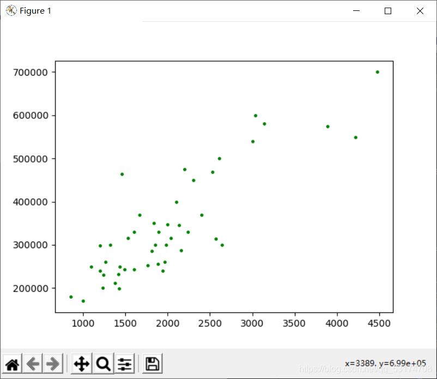This screenshot has width=437, height=379.
Task: Click the 400000 y-axis tick label
Action: 31,202
